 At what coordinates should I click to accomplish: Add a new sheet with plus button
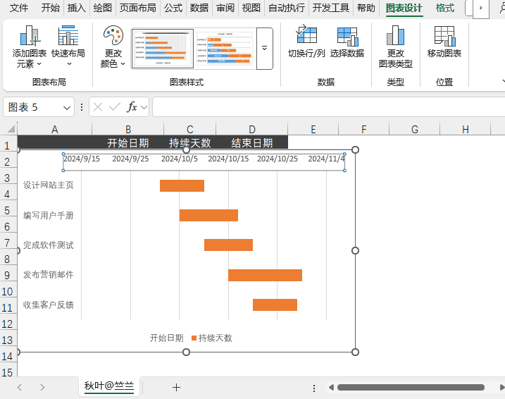pos(176,387)
